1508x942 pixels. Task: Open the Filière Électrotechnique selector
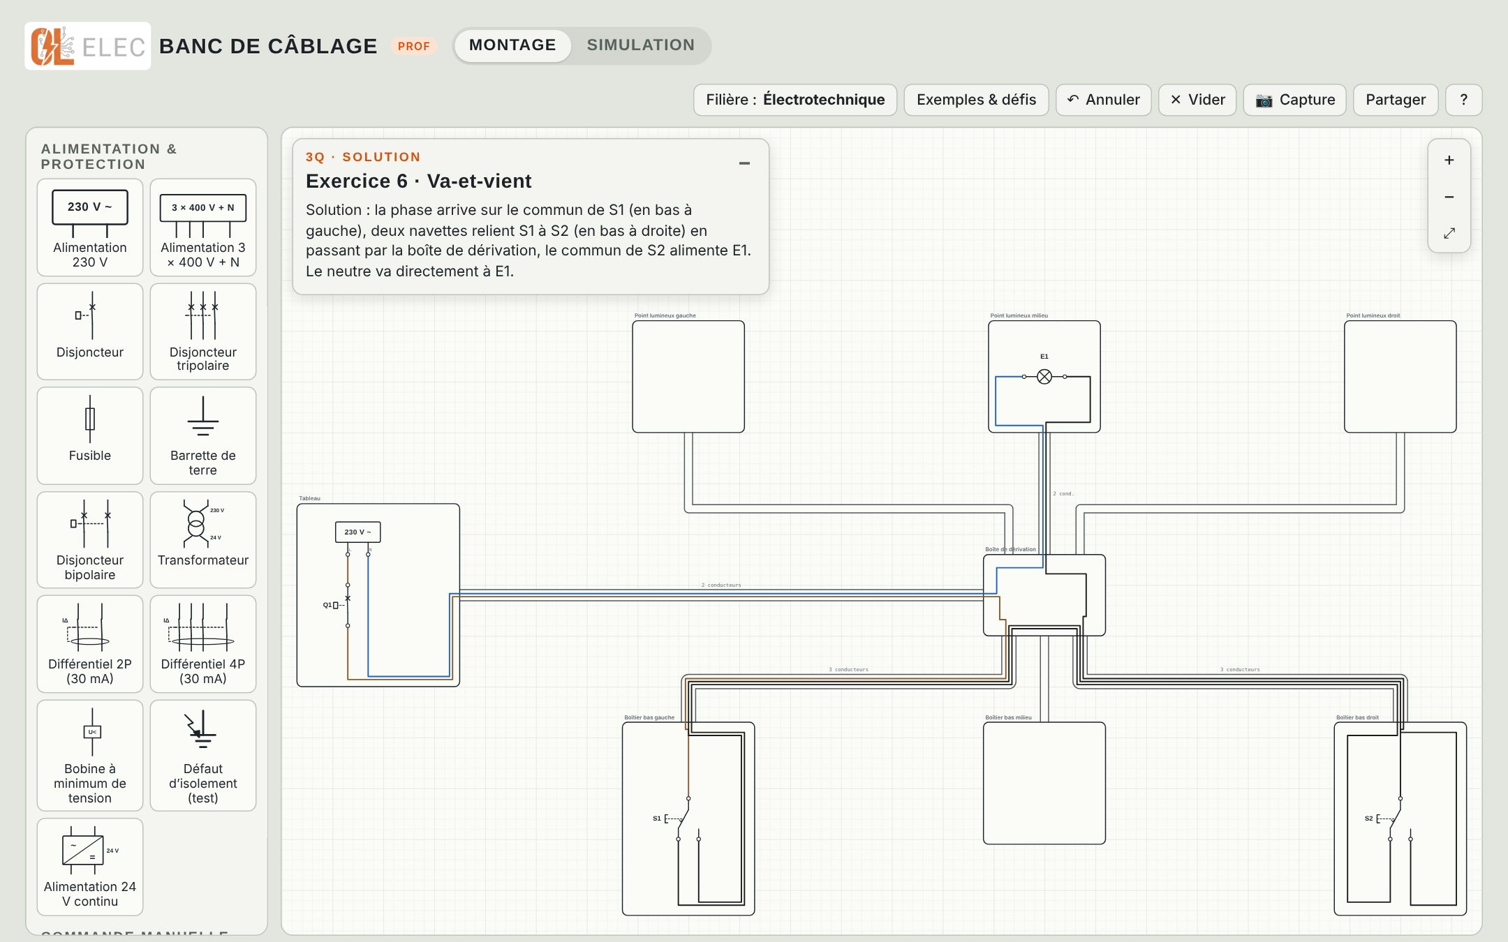point(795,100)
